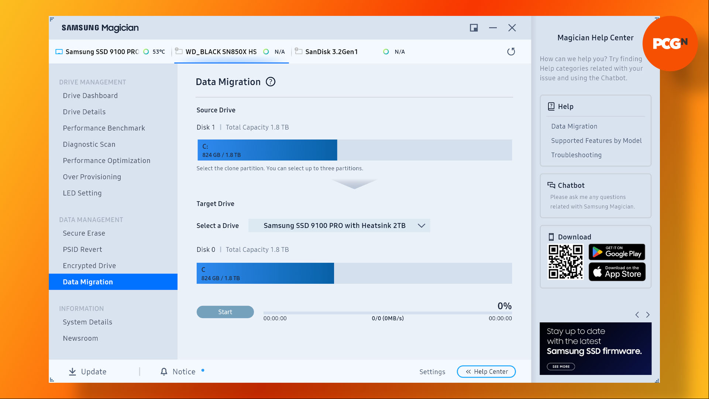Click the Download phone icon
This screenshot has height=399, width=709.
tap(551, 237)
